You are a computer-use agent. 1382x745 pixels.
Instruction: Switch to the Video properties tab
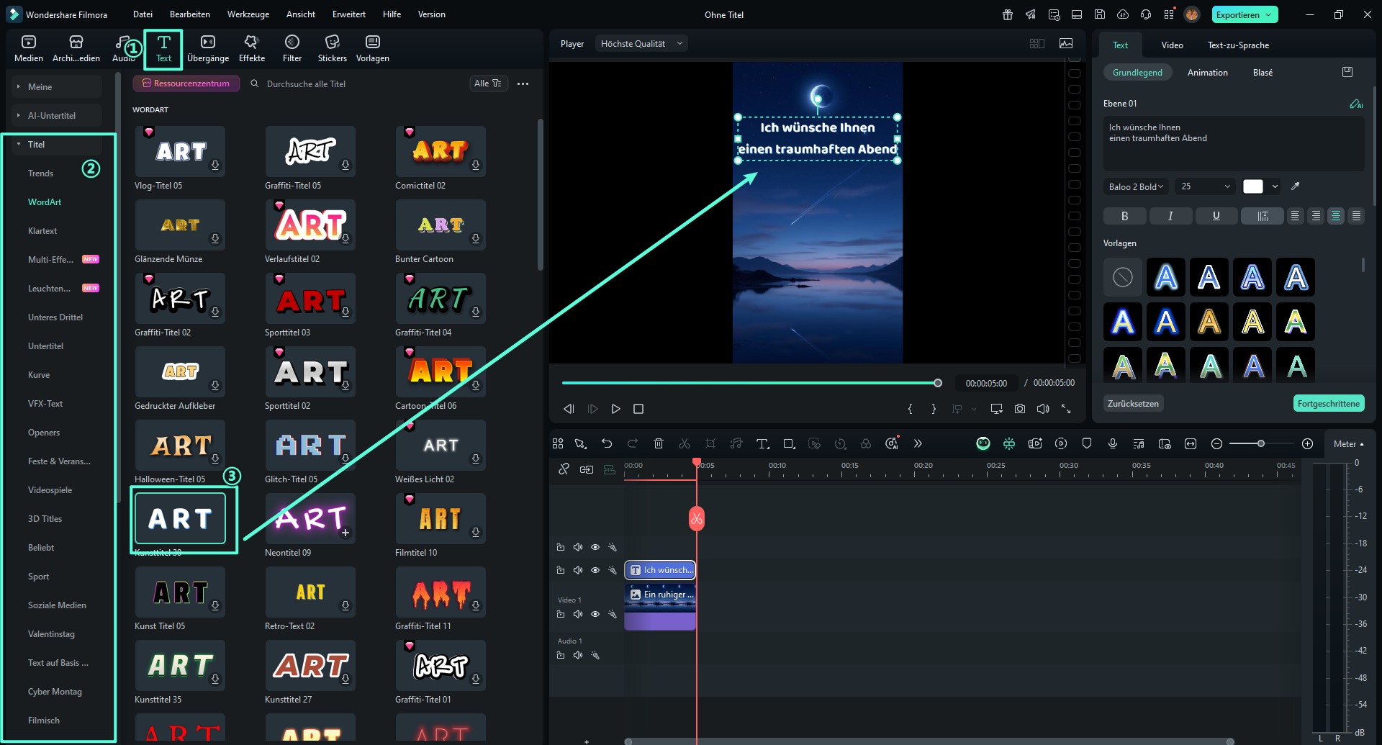tap(1172, 45)
